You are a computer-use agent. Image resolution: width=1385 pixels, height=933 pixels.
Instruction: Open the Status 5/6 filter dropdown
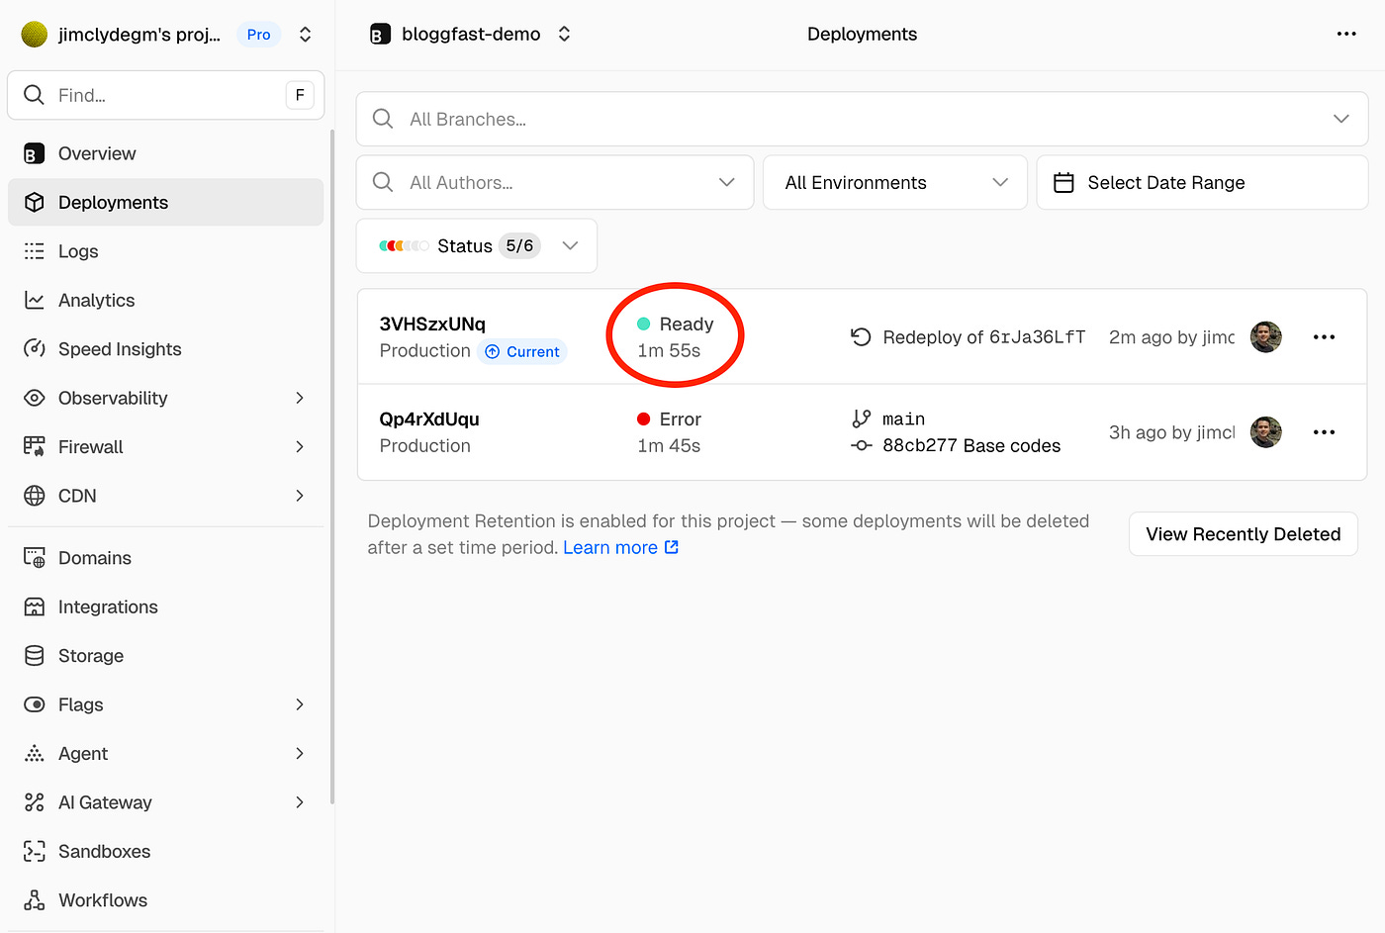[477, 245]
